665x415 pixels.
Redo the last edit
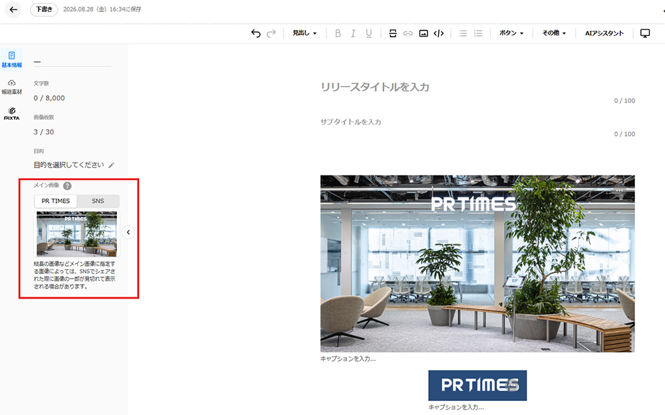[271, 33]
